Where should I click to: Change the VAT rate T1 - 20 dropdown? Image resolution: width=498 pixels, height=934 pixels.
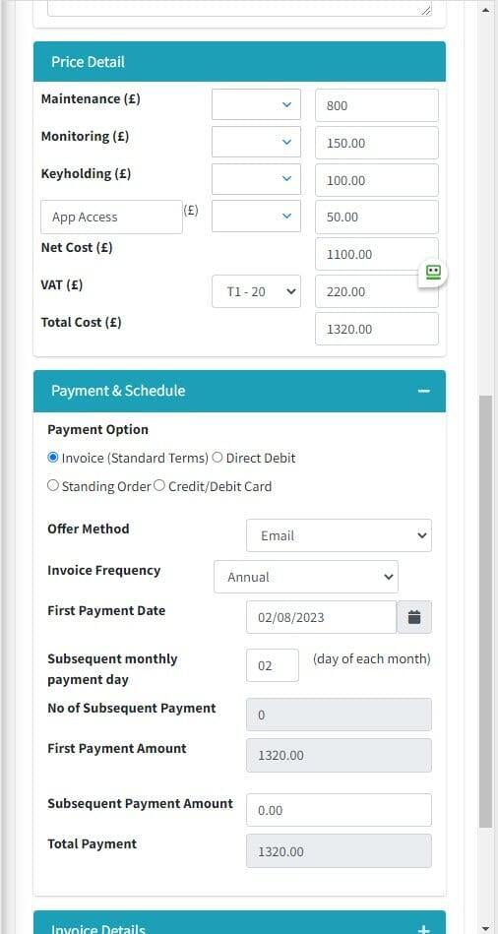click(256, 291)
